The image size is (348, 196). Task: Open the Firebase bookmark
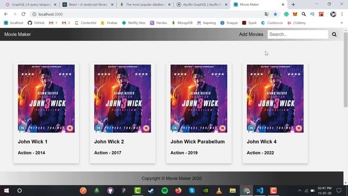coord(109,23)
